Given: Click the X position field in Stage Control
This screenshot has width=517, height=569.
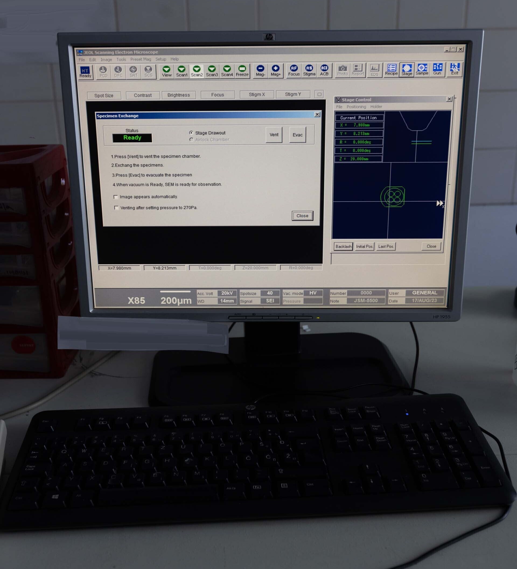Looking at the screenshot, I should 359,125.
